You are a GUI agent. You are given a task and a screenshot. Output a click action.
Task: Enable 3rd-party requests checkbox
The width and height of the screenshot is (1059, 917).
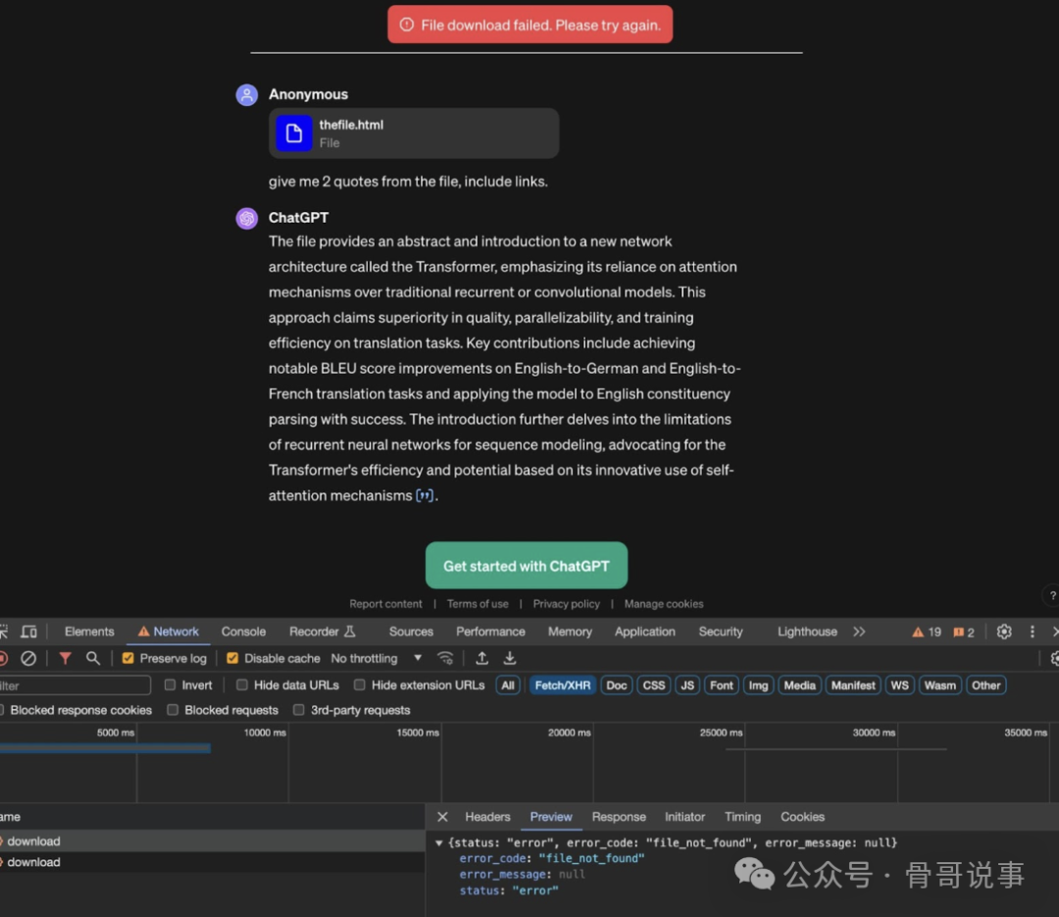(298, 710)
